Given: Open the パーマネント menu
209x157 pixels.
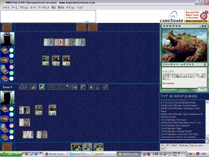Looking at the screenshot, I should [x=44, y=8].
